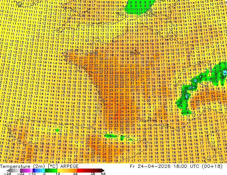The width and height of the screenshot is (227, 175).
Task: Click the '0' legend scale value
Action: coord(44,174)
